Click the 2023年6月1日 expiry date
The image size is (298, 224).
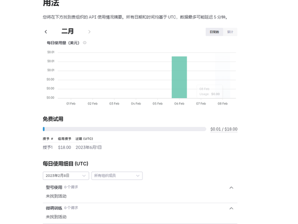[88, 147]
